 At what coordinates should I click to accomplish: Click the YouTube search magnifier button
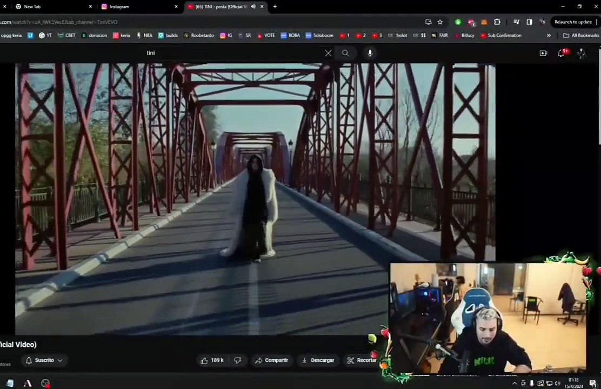click(x=345, y=53)
